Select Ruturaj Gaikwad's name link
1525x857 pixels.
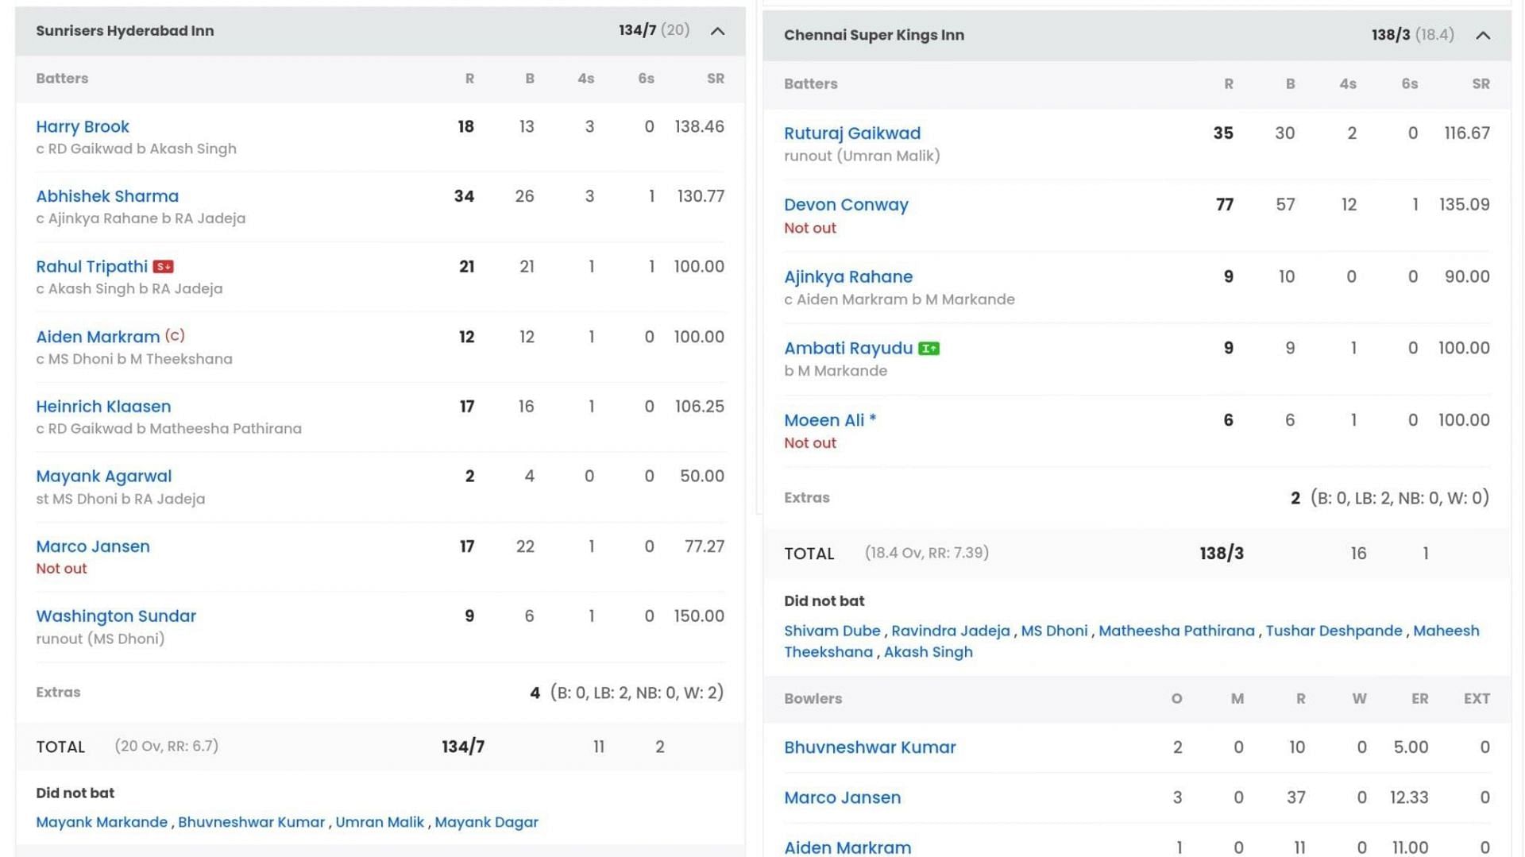tap(852, 133)
